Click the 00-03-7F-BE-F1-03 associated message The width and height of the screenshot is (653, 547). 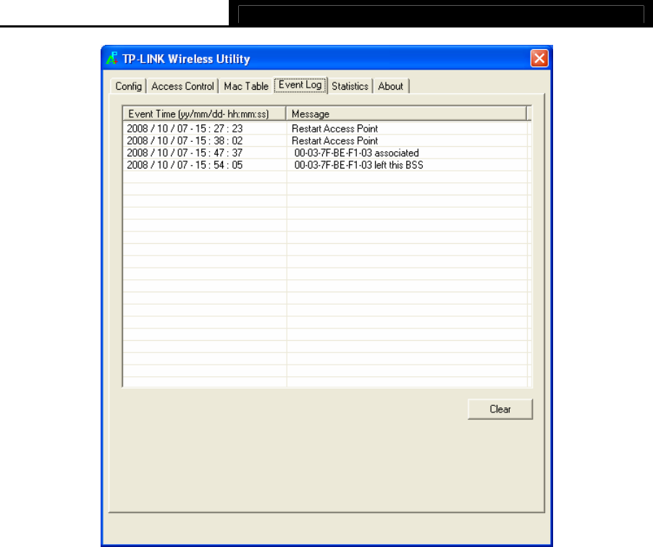356,153
